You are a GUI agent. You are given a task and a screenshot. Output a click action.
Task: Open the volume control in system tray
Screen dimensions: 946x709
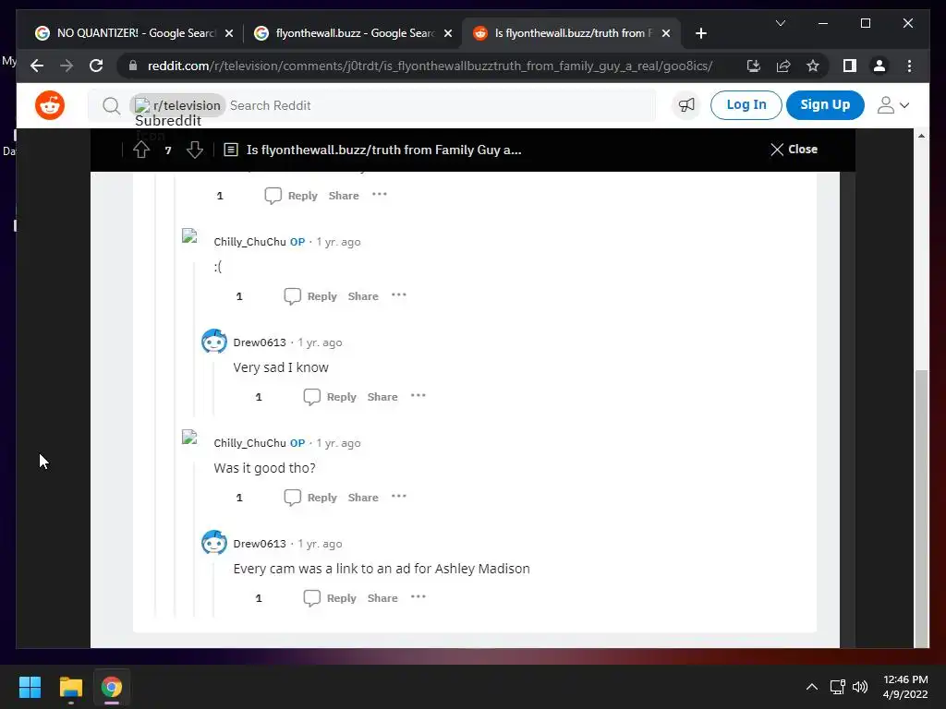860,687
